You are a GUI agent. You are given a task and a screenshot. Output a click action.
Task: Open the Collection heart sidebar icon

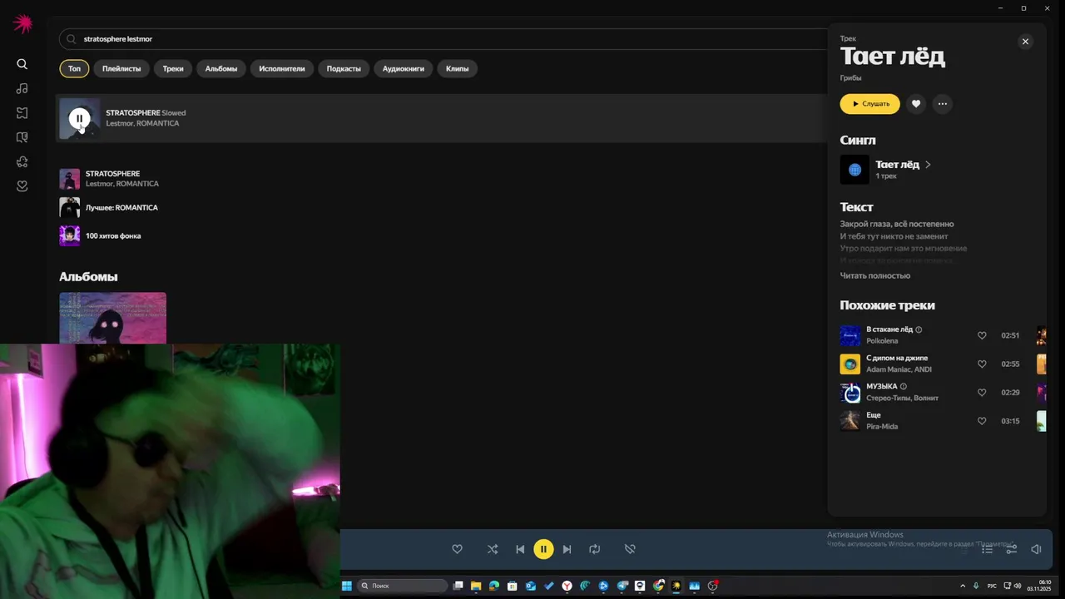[x=22, y=186]
